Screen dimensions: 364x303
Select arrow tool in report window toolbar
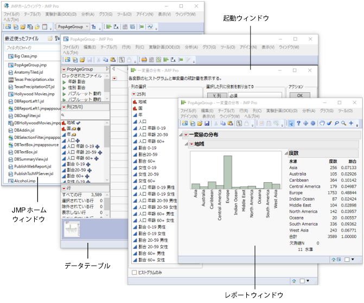click(x=291, y=123)
